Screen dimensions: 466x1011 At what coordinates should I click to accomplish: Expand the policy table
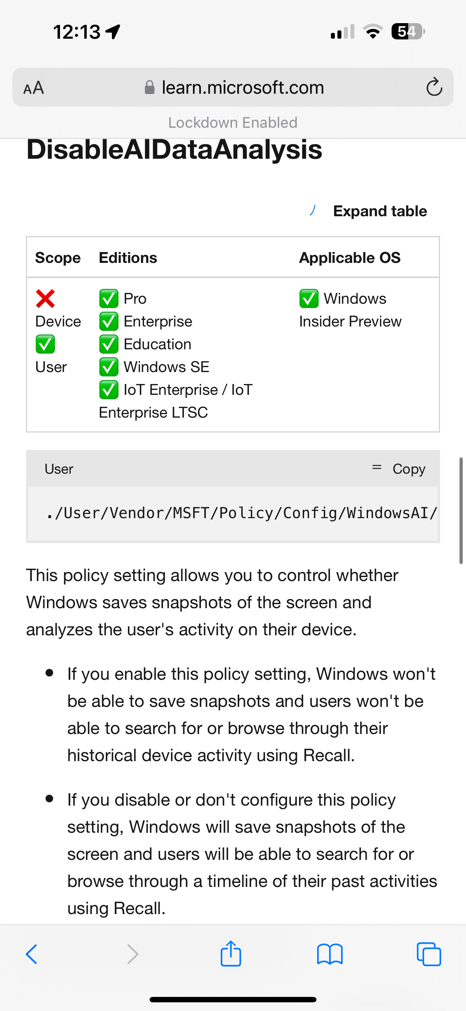tap(379, 211)
